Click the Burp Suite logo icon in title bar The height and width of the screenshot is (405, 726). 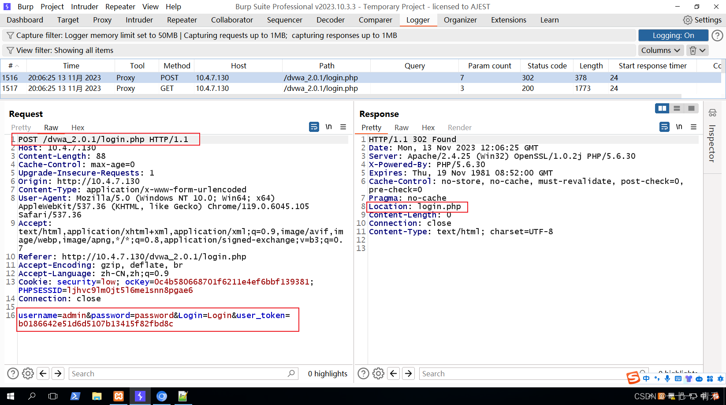7,7
